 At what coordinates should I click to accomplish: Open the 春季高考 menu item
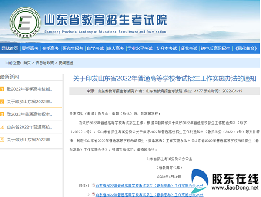click(50, 49)
